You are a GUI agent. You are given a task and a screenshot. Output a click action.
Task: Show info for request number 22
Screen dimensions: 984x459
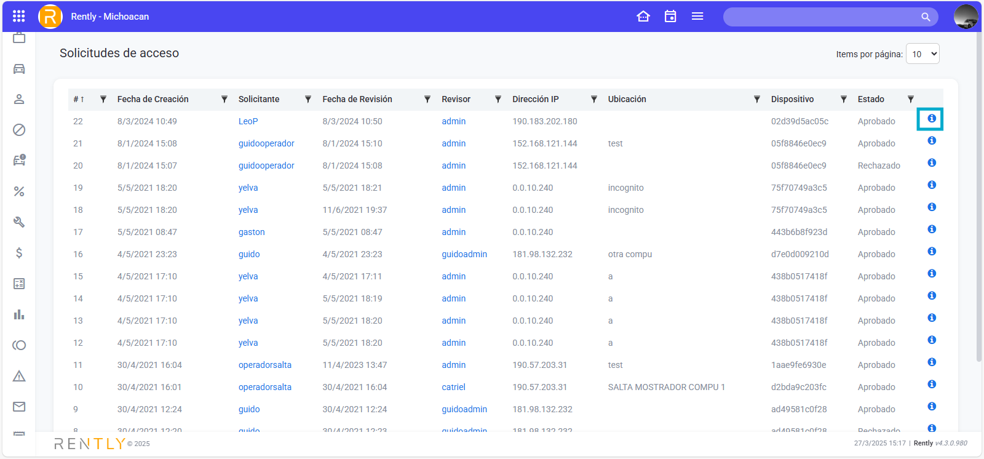point(932,119)
